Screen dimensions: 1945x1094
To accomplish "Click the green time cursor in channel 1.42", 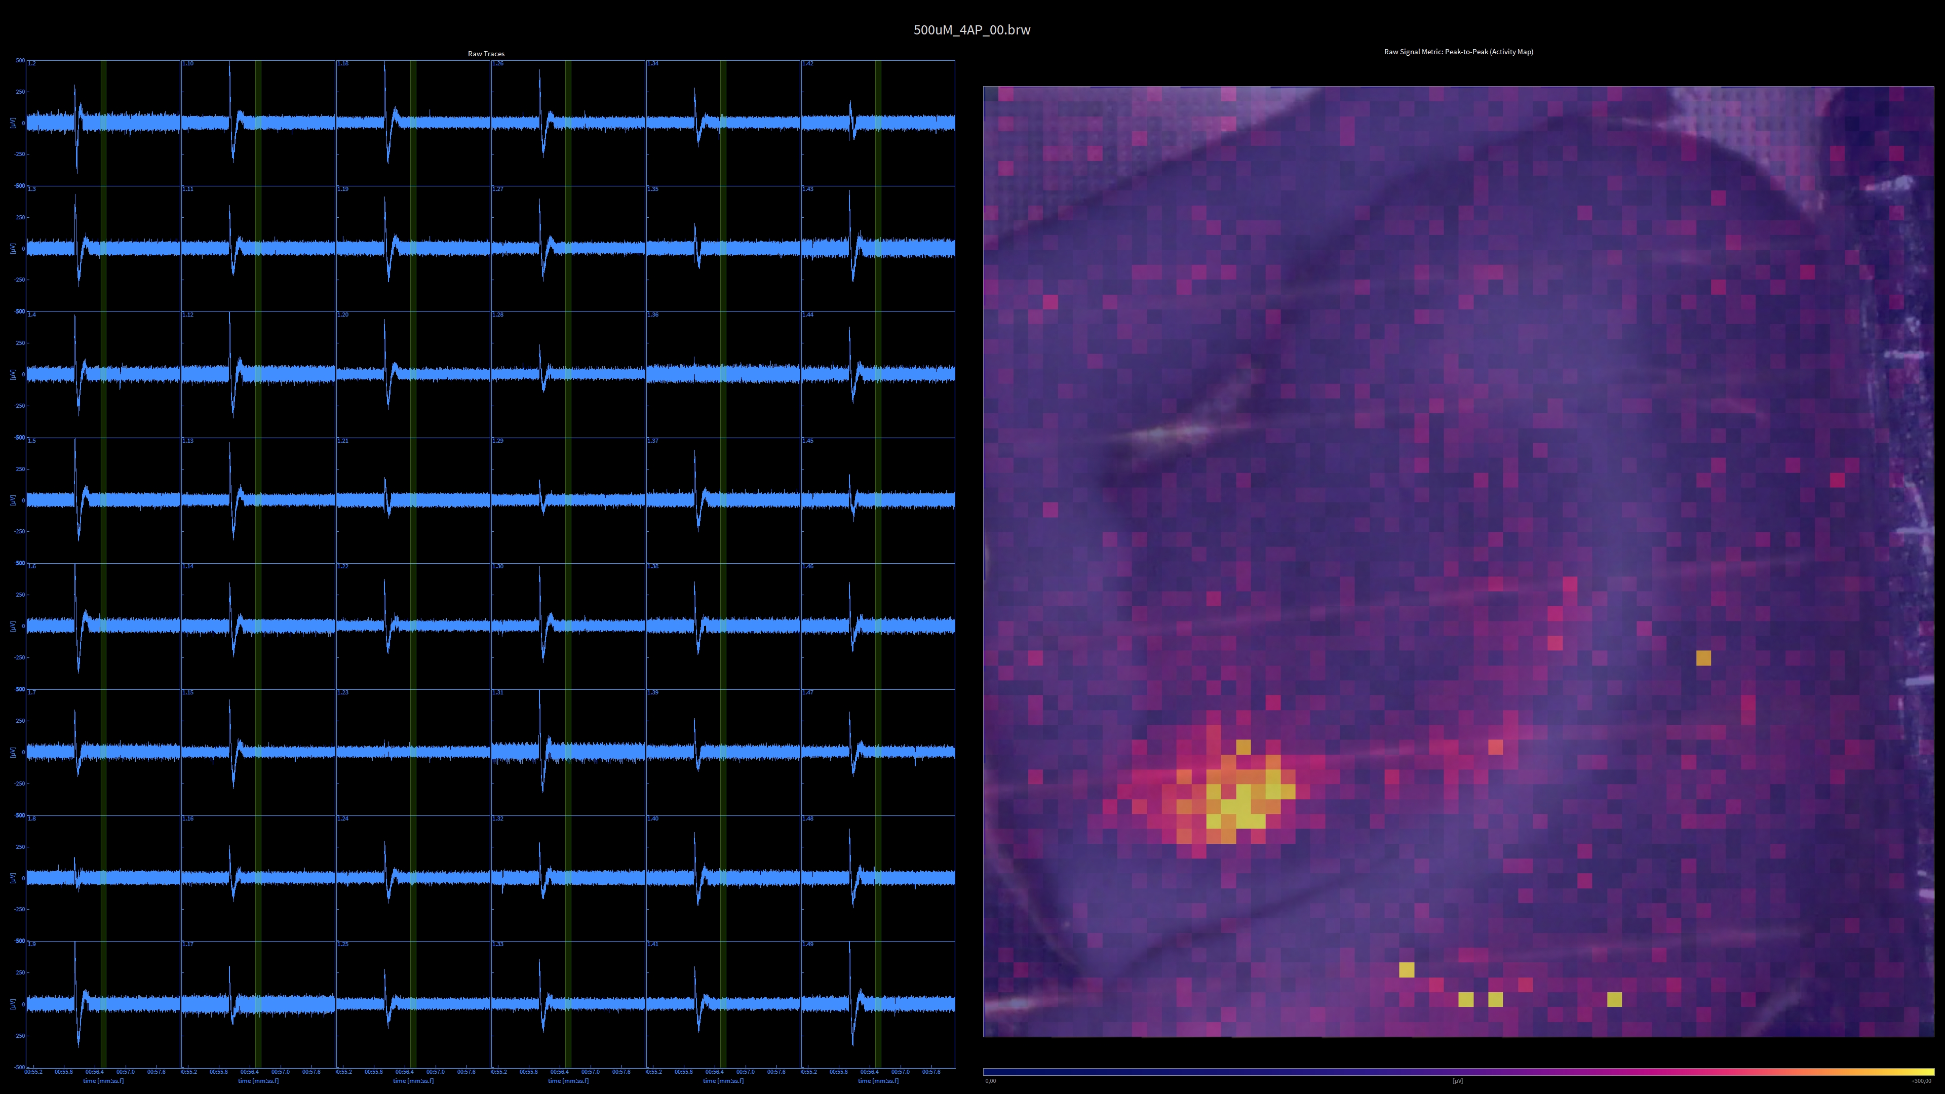I will tap(878, 91).
